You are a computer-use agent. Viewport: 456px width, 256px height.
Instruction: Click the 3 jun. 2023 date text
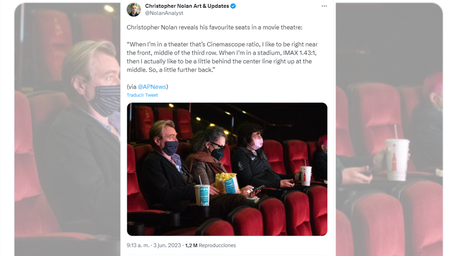pos(167,245)
